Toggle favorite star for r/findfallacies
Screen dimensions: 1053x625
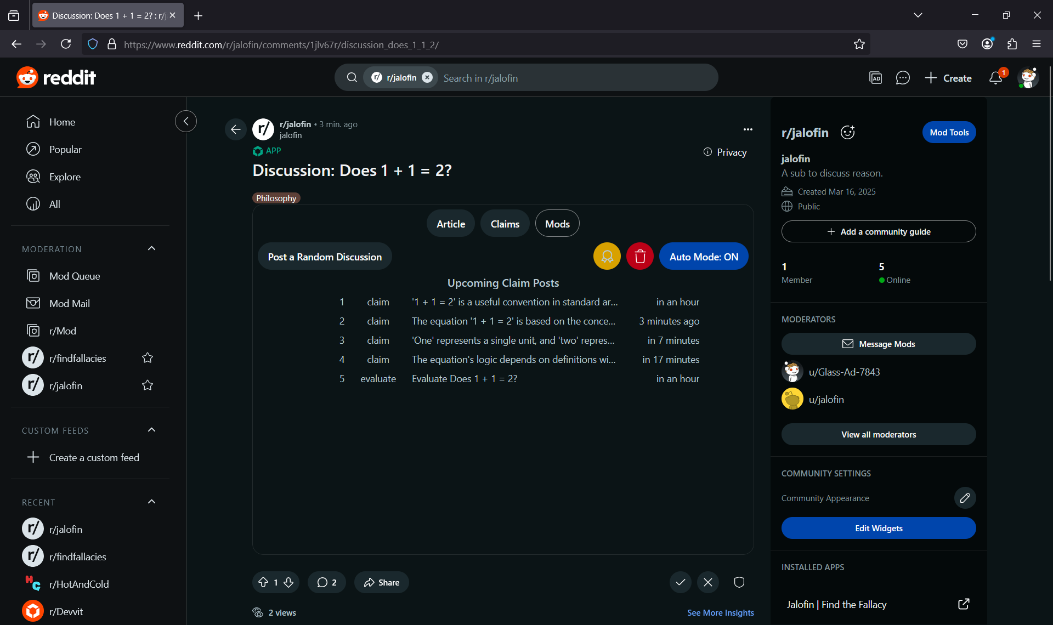(x=148, y=358)
